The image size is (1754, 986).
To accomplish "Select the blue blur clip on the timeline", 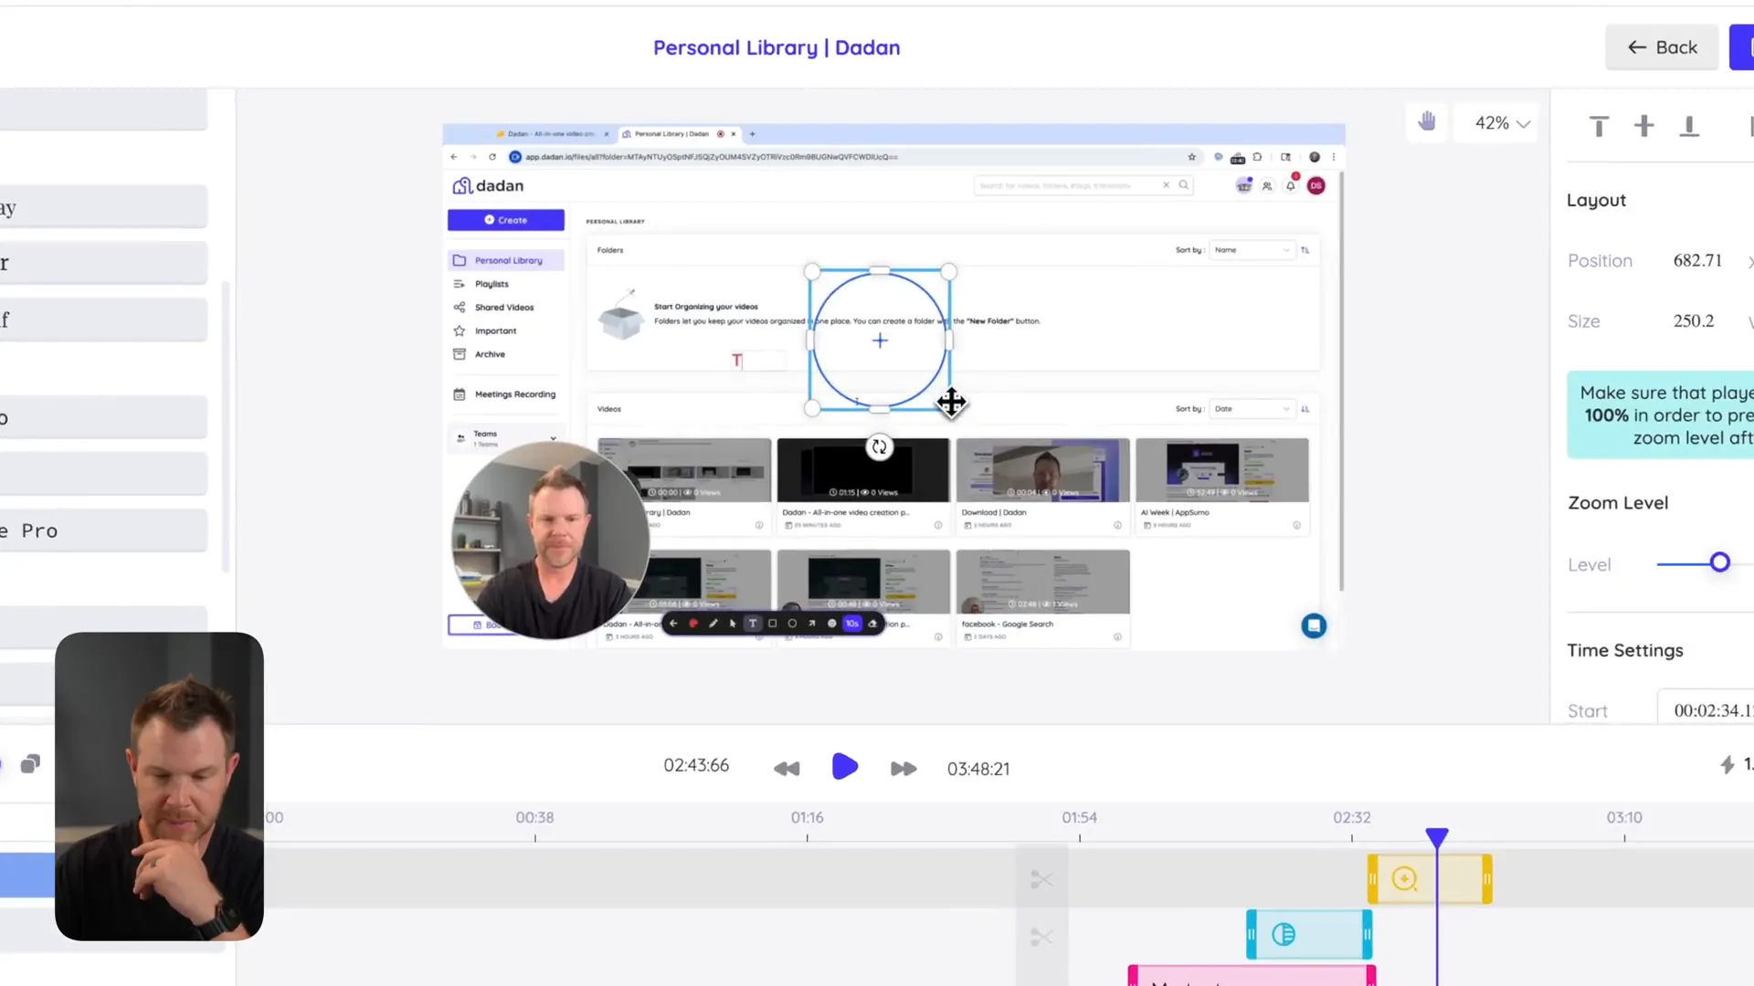I will (1309, 934).
